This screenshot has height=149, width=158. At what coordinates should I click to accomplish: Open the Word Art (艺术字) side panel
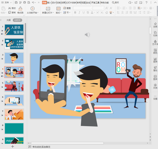coord(155,43)
